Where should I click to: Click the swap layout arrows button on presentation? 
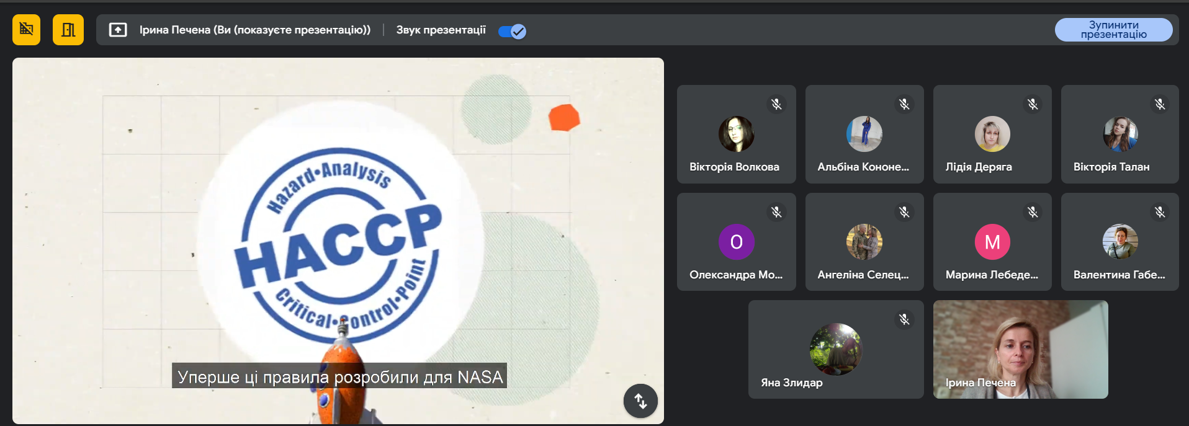click(640, 401)
